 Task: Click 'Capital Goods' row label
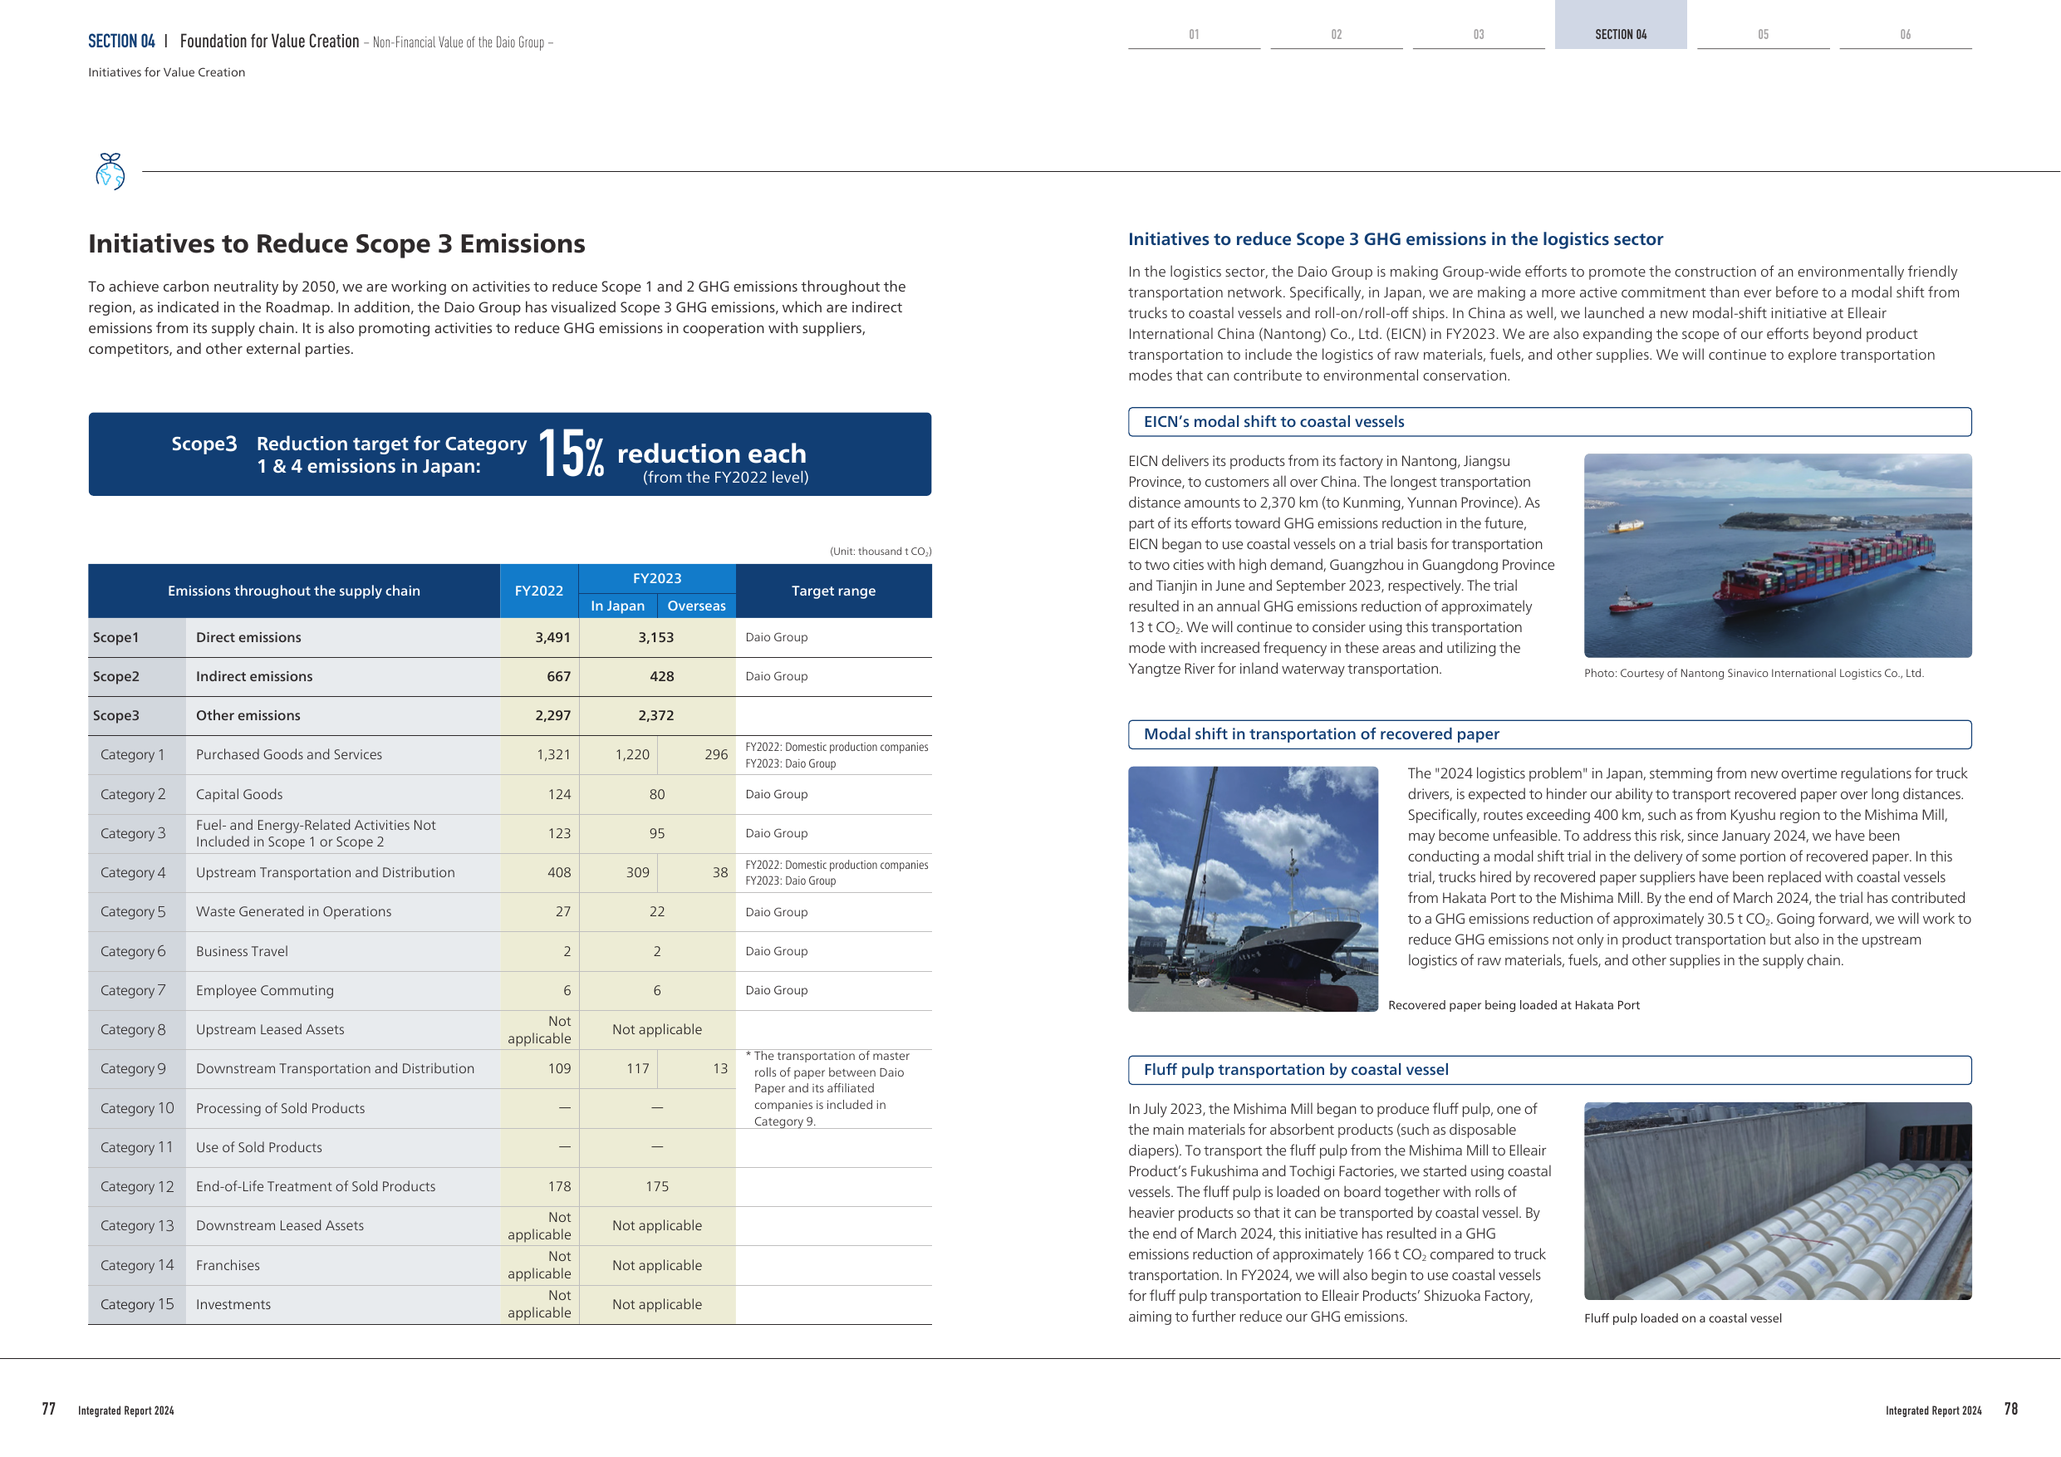coord(240,794)
